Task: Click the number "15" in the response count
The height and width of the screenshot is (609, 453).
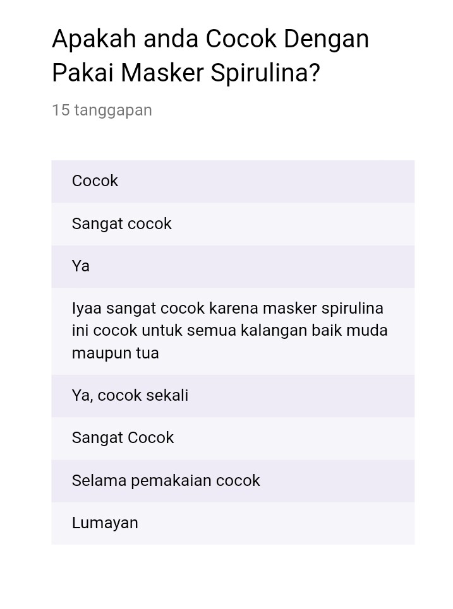Action: point(60,110)
